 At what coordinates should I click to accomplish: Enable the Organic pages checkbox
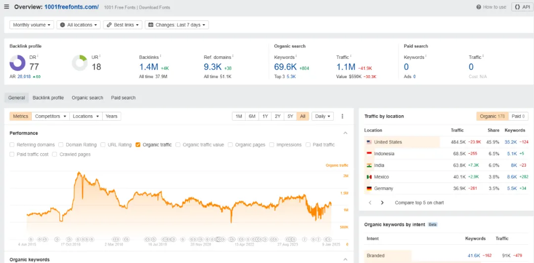point(230,145)
